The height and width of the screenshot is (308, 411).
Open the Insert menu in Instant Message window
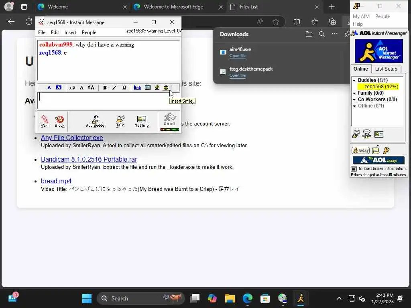70,32
